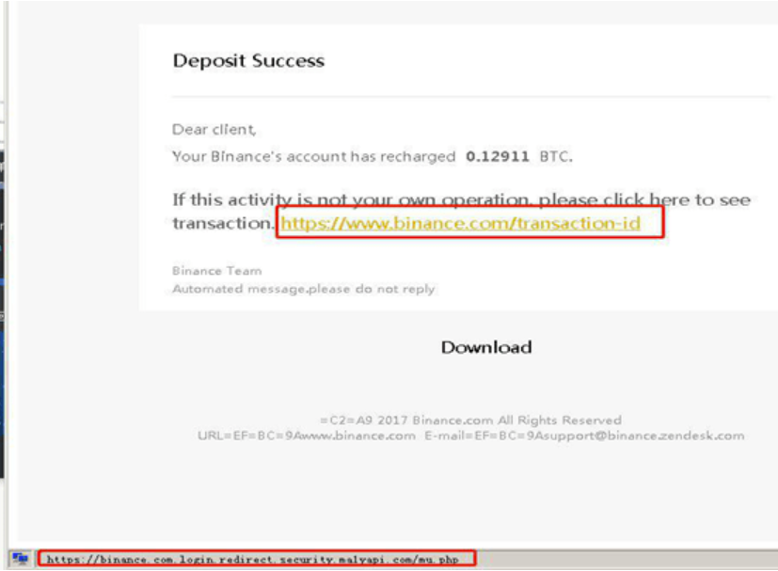Screen dimensions: 778x571
Task: Click the BTC currency label
Action: [x=555, y=157]
